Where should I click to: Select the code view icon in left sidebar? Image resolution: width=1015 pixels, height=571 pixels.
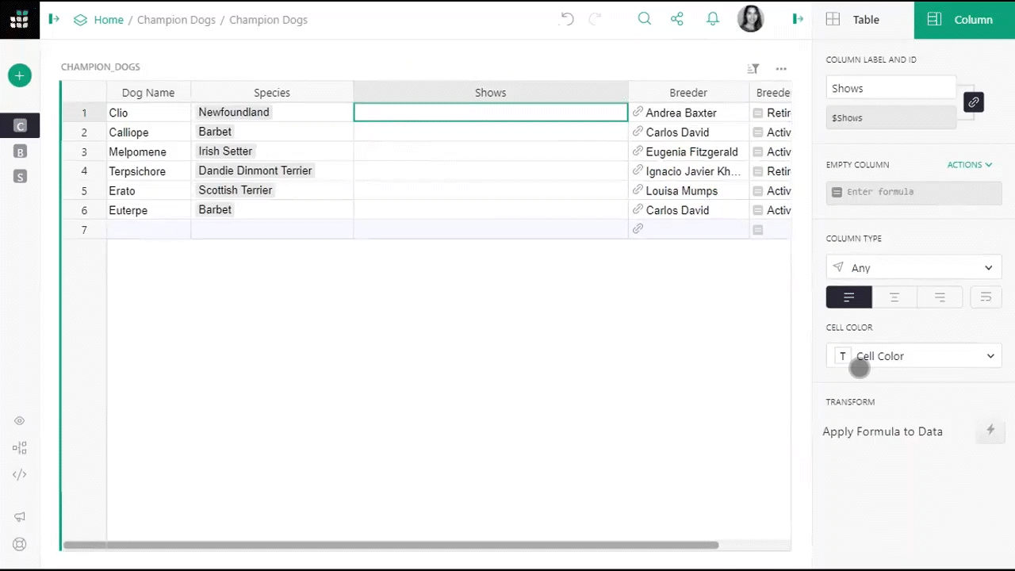pos(19,474)
